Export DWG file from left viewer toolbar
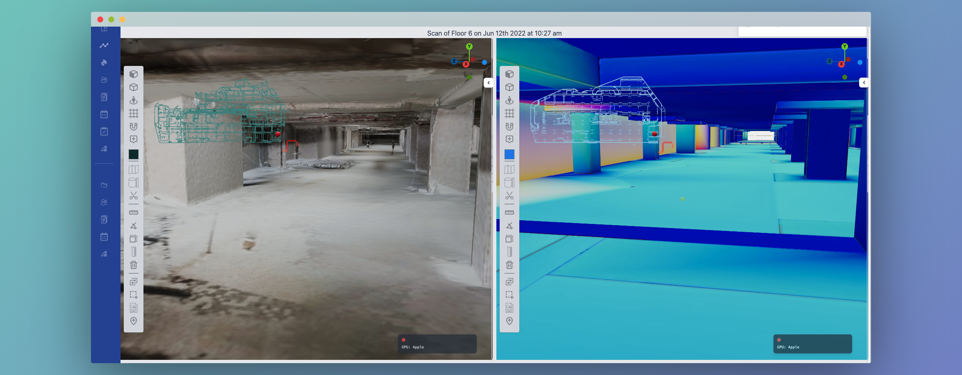 [134, 308]
